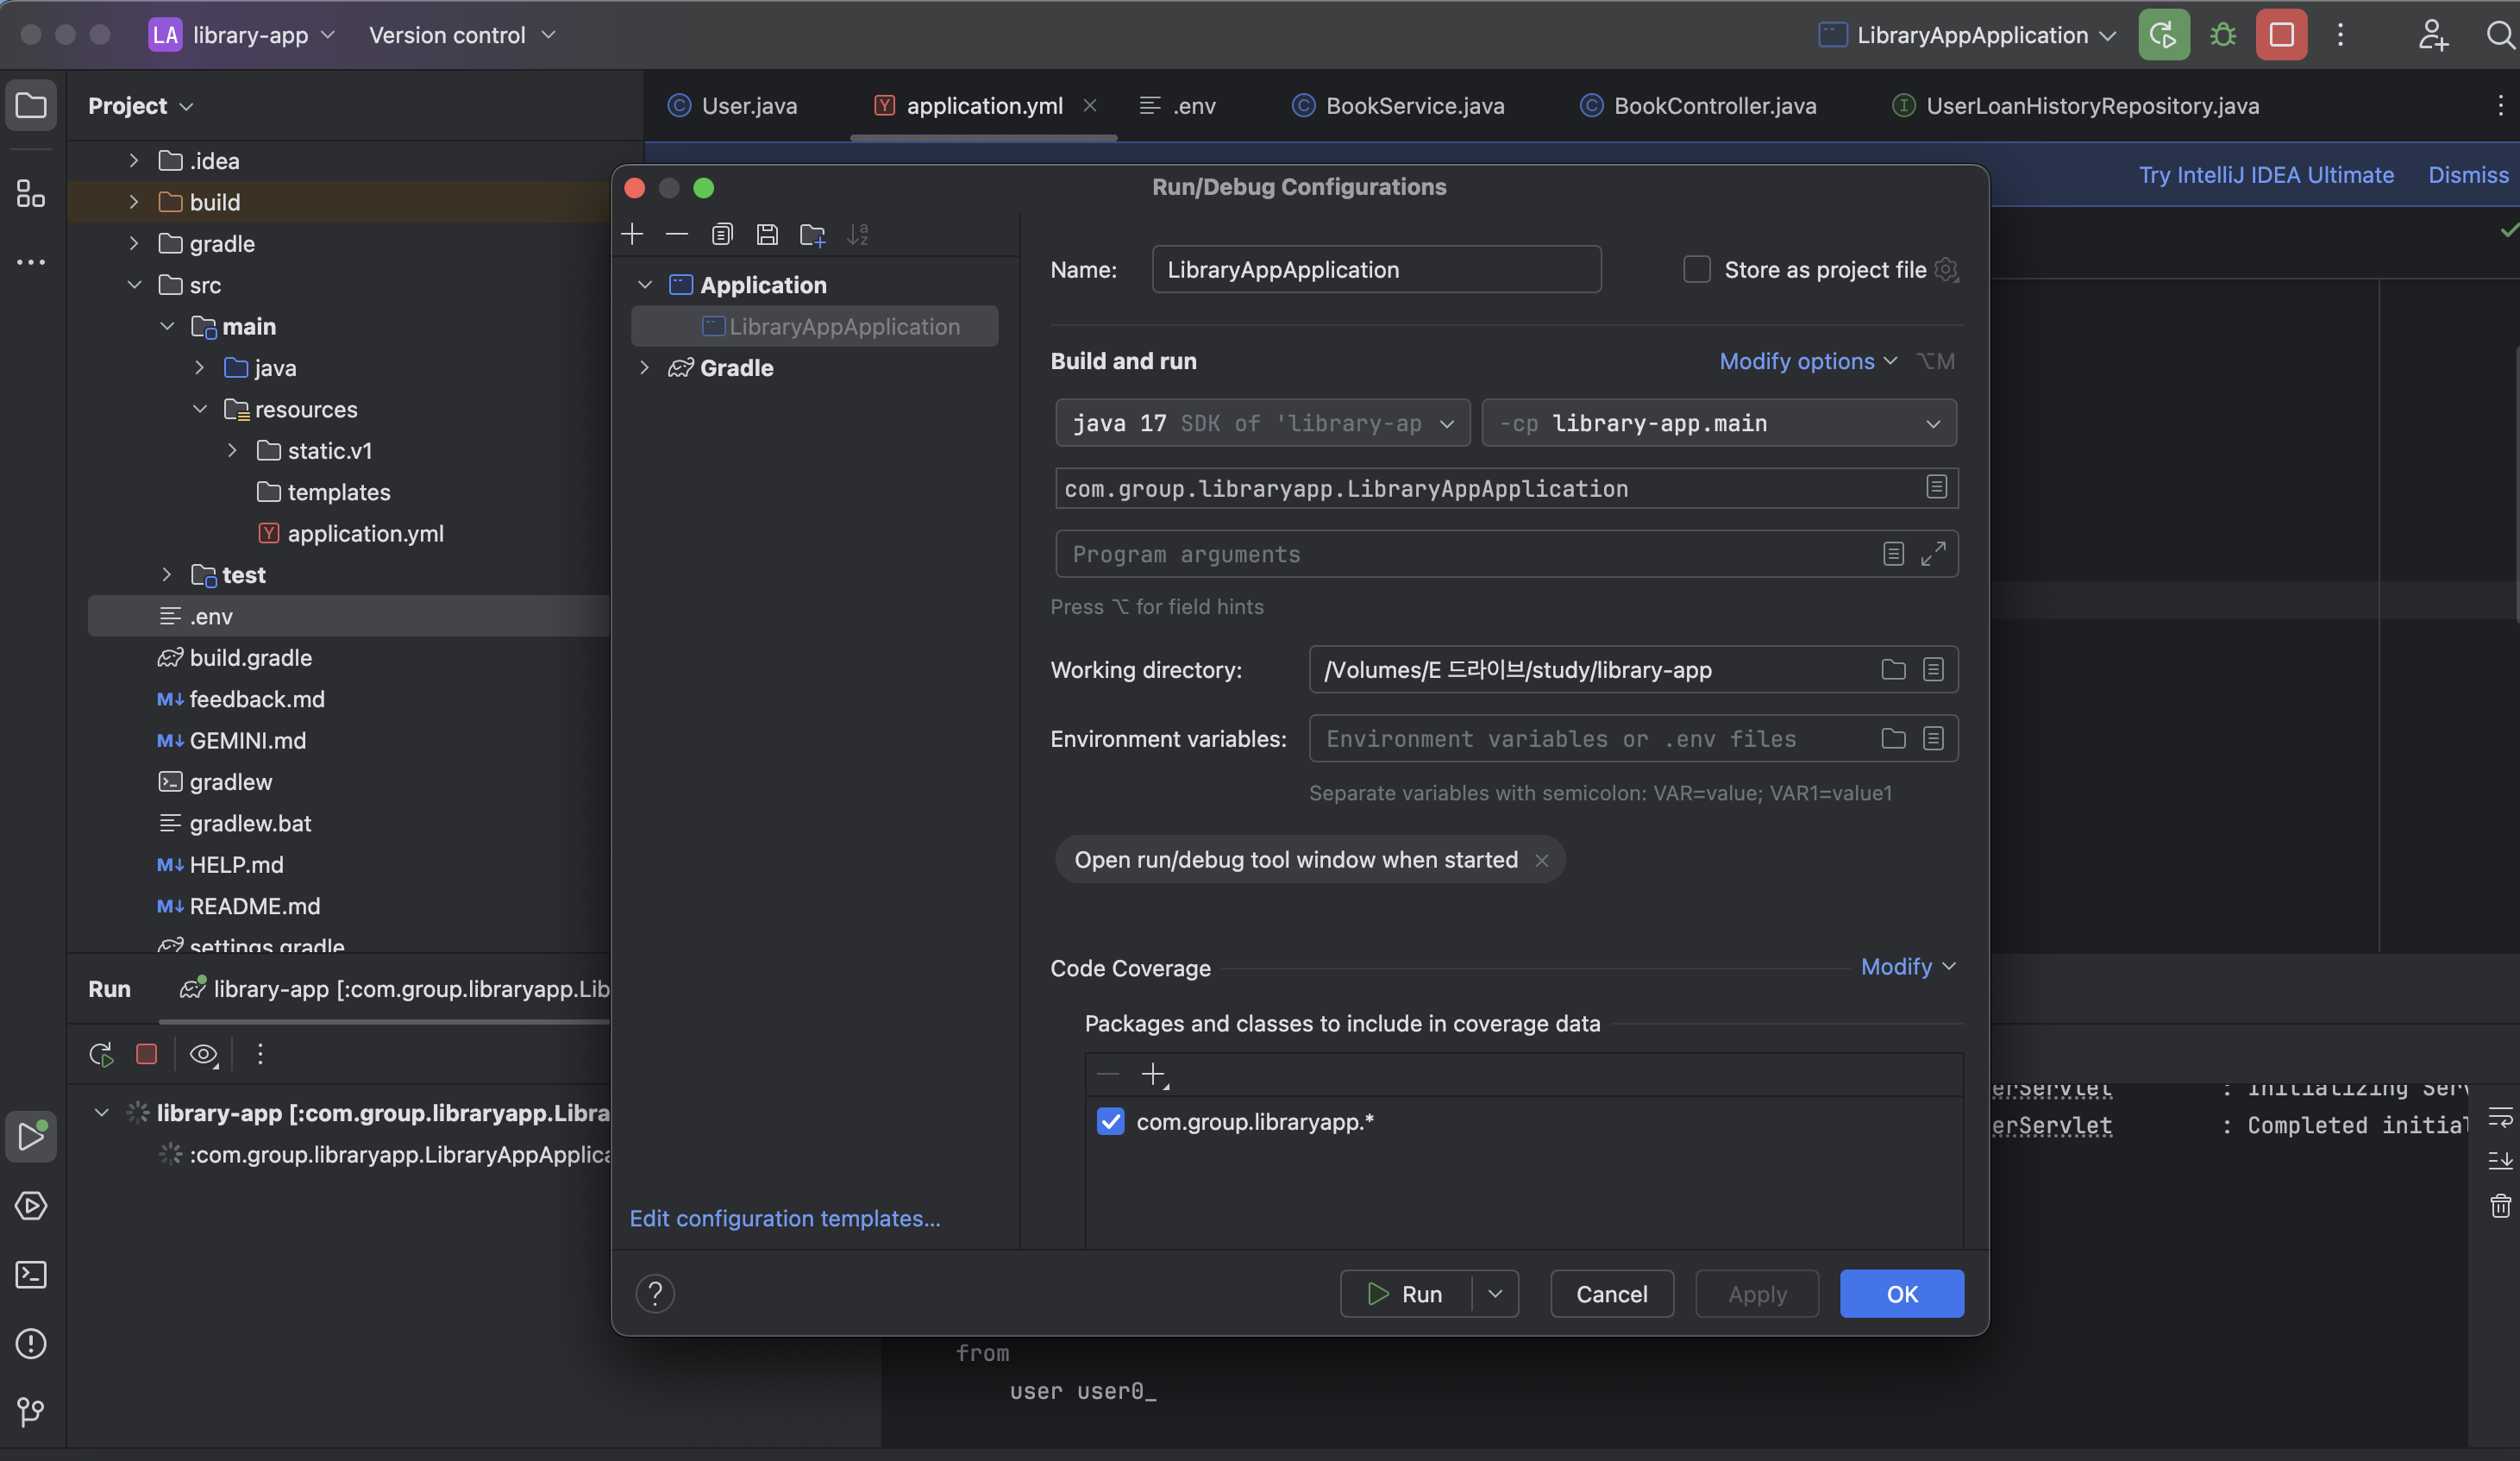Open the Terminal tool window
The height and width of the screenshot is (1461, 2520).
pyautogui.click(x=31, y=1274)
